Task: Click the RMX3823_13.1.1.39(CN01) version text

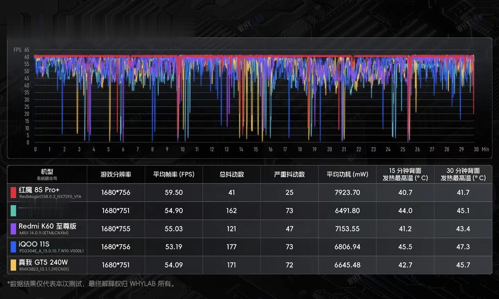Action: 44,269
